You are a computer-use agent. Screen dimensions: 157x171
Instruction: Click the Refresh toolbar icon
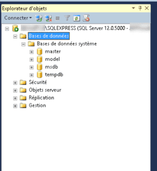(x=77, y=18)
